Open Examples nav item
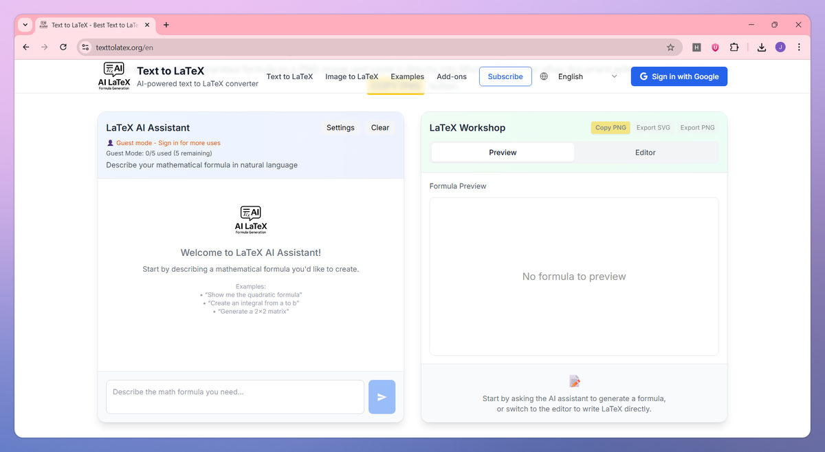The image size is (825, 452). coord(408,76)
